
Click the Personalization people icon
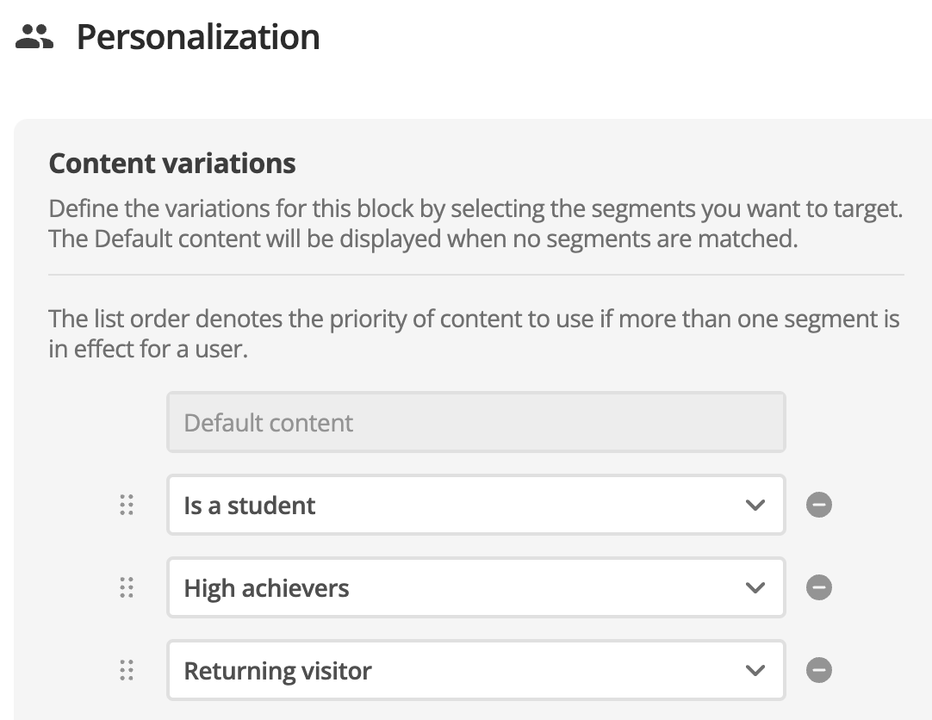[34, 37]
